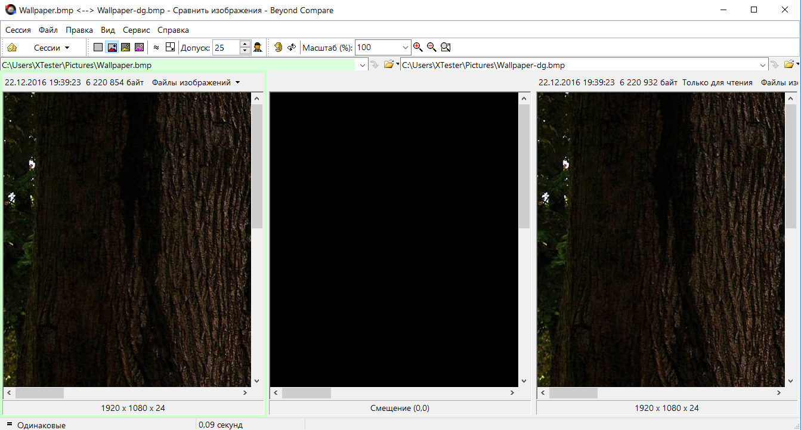Image resolution: width=801 pixels, height=430 pixels.
Task: Expand the left file path history dropdown
Action: coord(362,65)
